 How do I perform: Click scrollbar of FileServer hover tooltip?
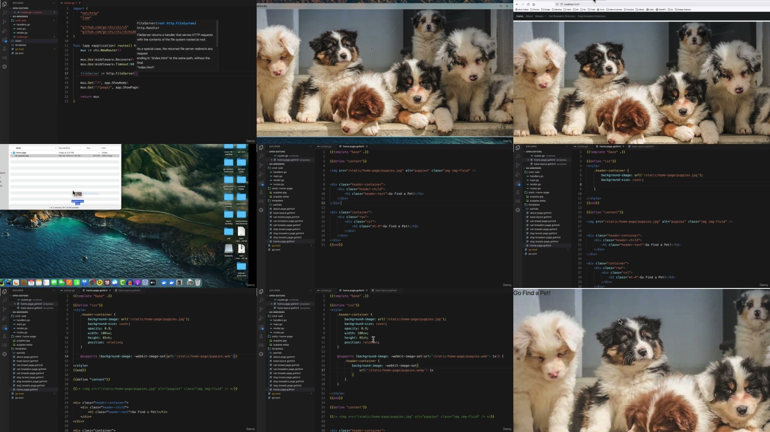pos(217,33)
